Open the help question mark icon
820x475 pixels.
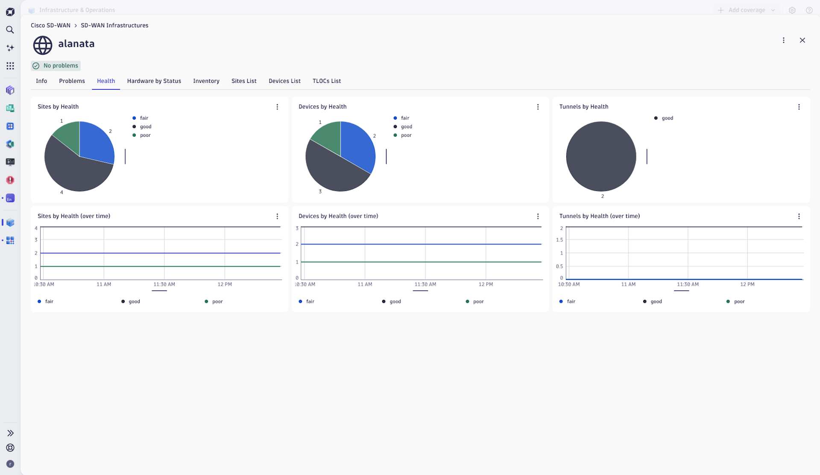point(810,10)
